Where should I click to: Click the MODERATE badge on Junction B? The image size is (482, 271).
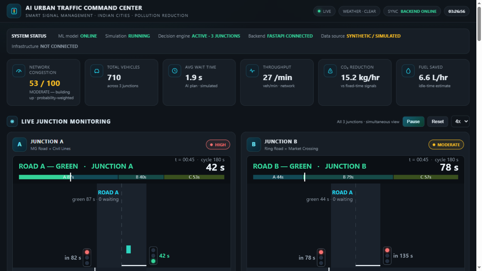446,145
